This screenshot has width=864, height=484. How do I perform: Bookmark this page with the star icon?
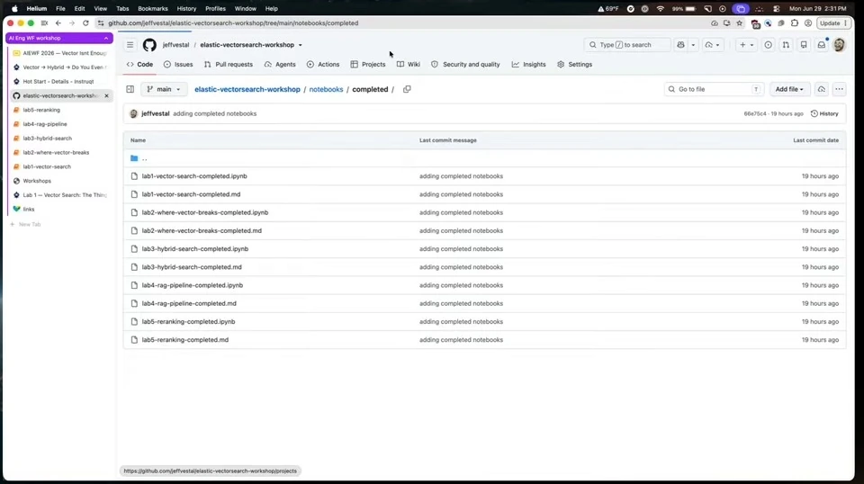coord(740,23)
